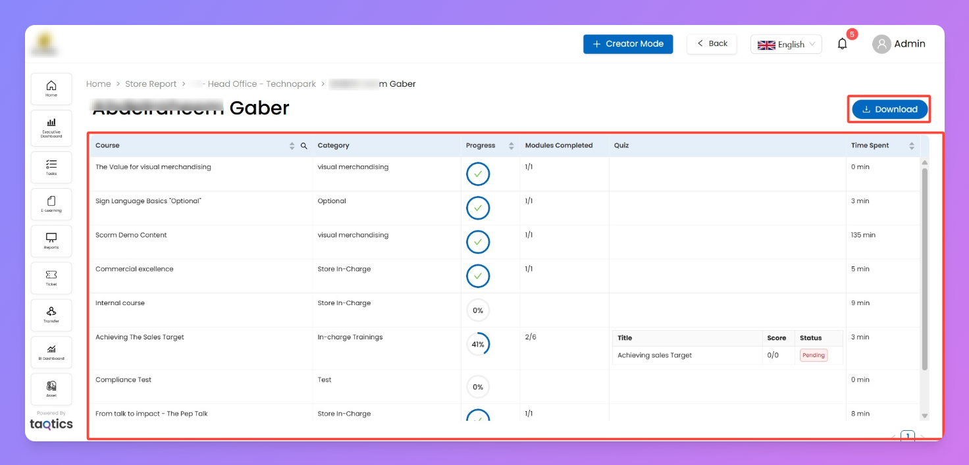This screenshot has width=969, height=465.
Task: Click the Download button
Action: click(890, 109)
